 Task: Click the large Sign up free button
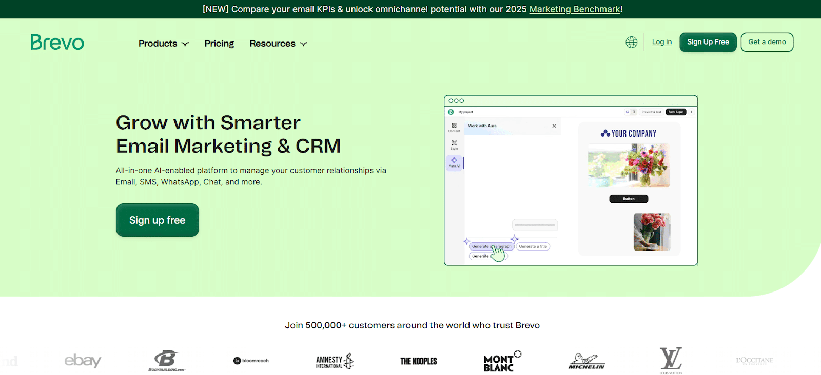pyautogui.click(x=157, y=220)
